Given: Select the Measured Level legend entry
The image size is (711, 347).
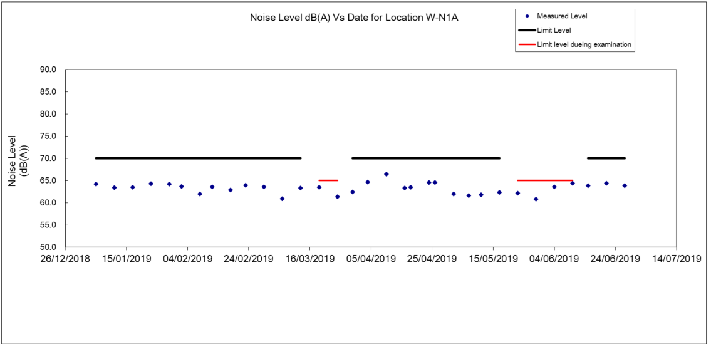Looking at the screenshot, I should point(561,16).
